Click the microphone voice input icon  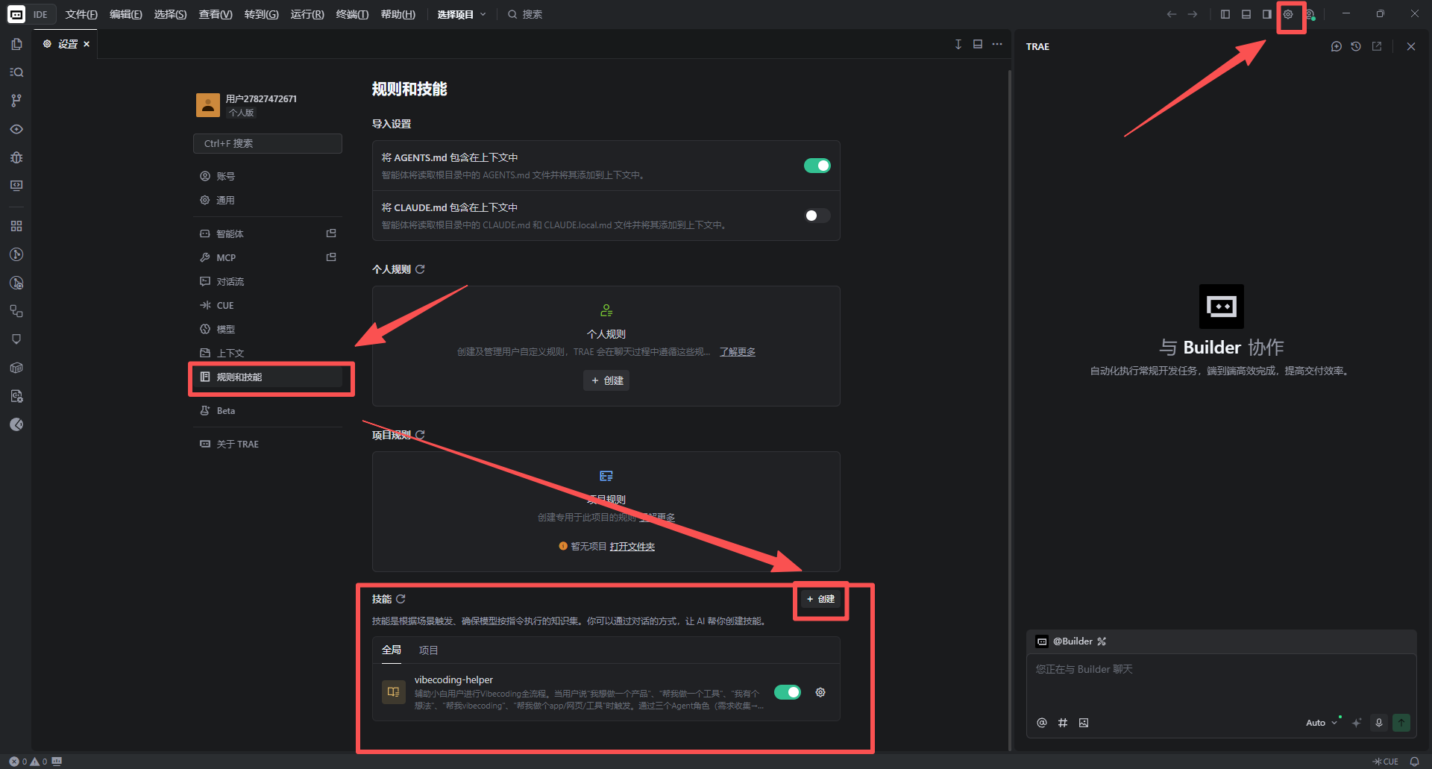[x=1379, y=723]
